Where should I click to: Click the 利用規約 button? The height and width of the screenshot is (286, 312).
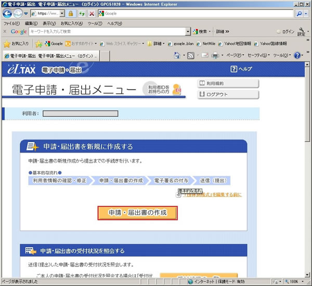pyautogui.click(x=228, y=83)
